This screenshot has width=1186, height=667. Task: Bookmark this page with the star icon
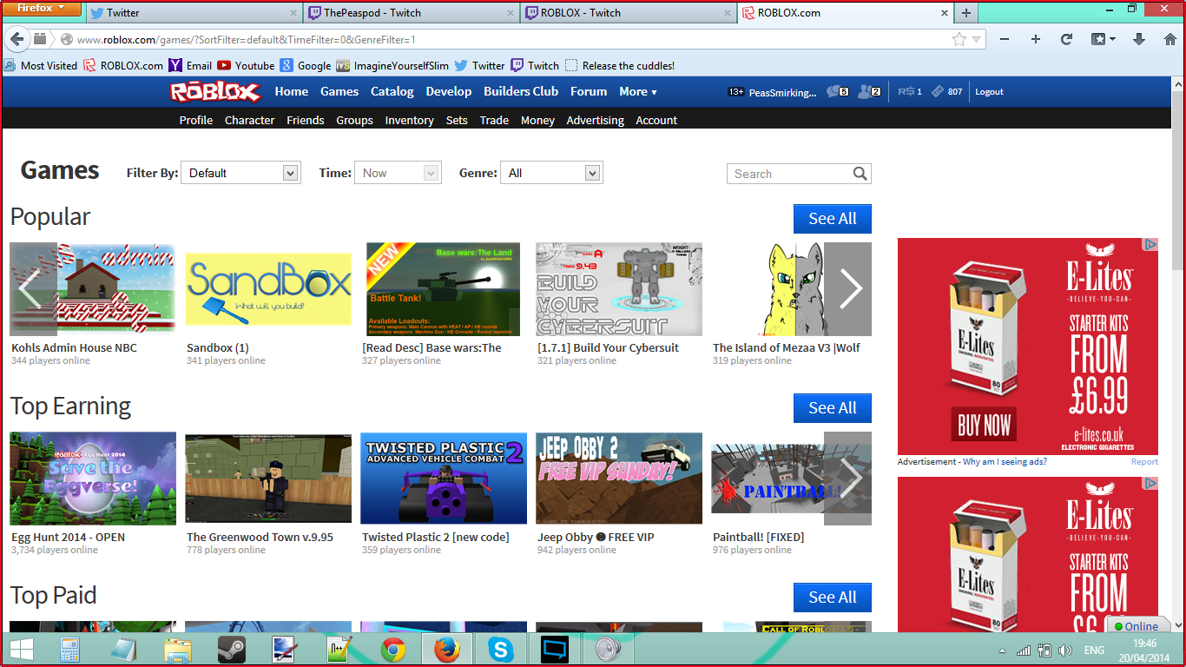[959, 39]
